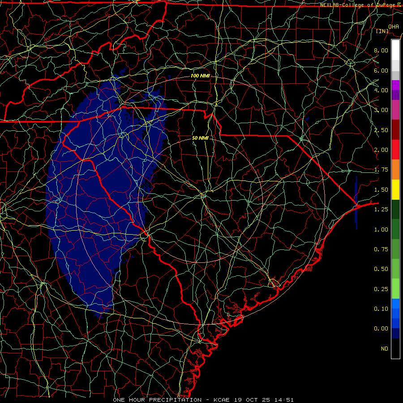Click the '0.50' scale label
Viewport: 403px width, 403px height.
tap(381, 269)
